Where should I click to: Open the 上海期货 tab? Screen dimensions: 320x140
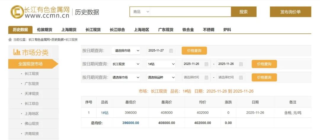click(69, 30)
